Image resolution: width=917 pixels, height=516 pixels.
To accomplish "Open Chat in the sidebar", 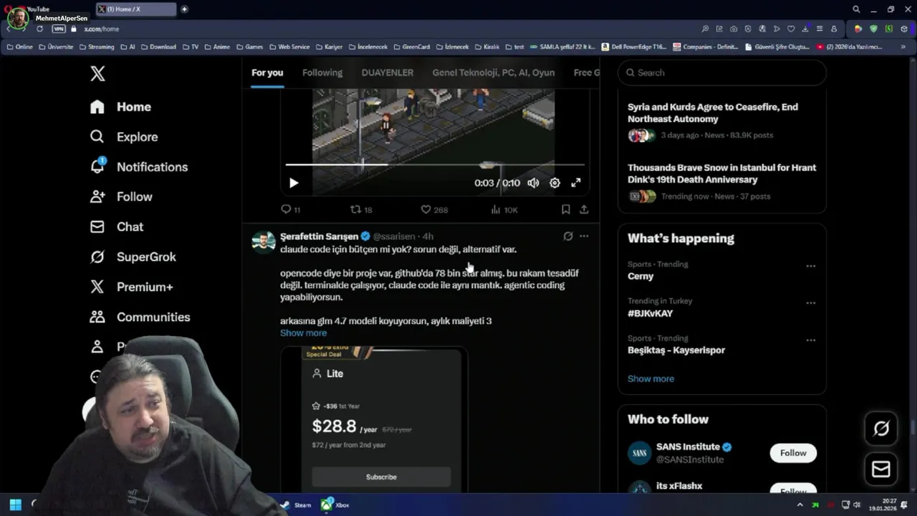I will (x=116, y=226).
